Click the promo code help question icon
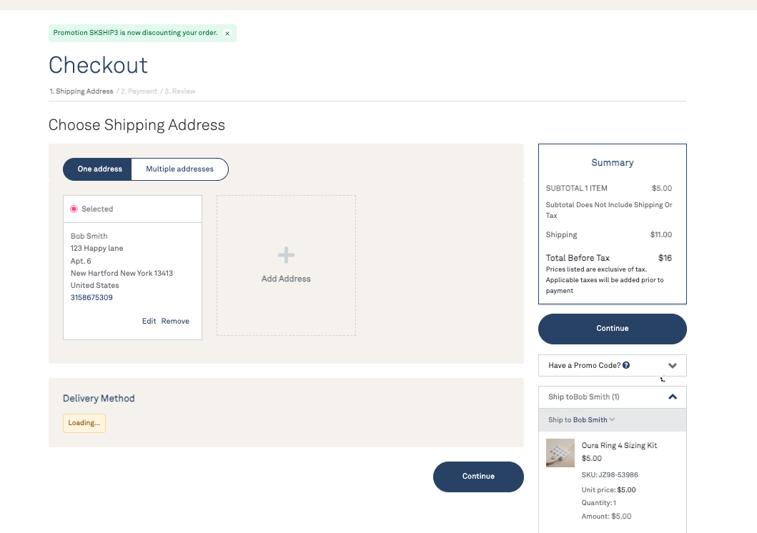Screen dimensions: 757x533 click(626, 366)
